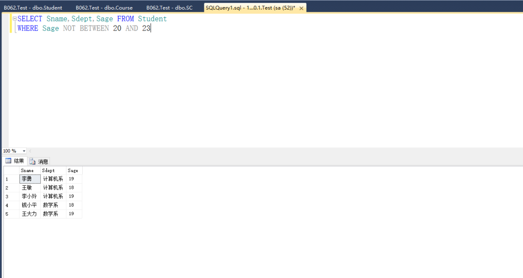Viewport: 523px width, 278px height.
Task: Open the dbo.Course table tab
Action: (x=104, y=8)
